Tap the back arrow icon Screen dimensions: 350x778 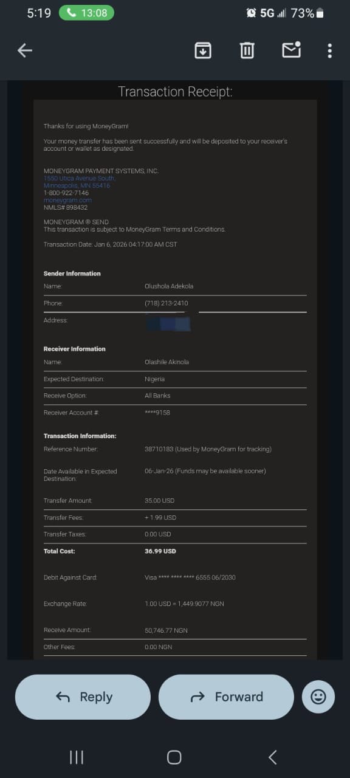click(25, 50)
